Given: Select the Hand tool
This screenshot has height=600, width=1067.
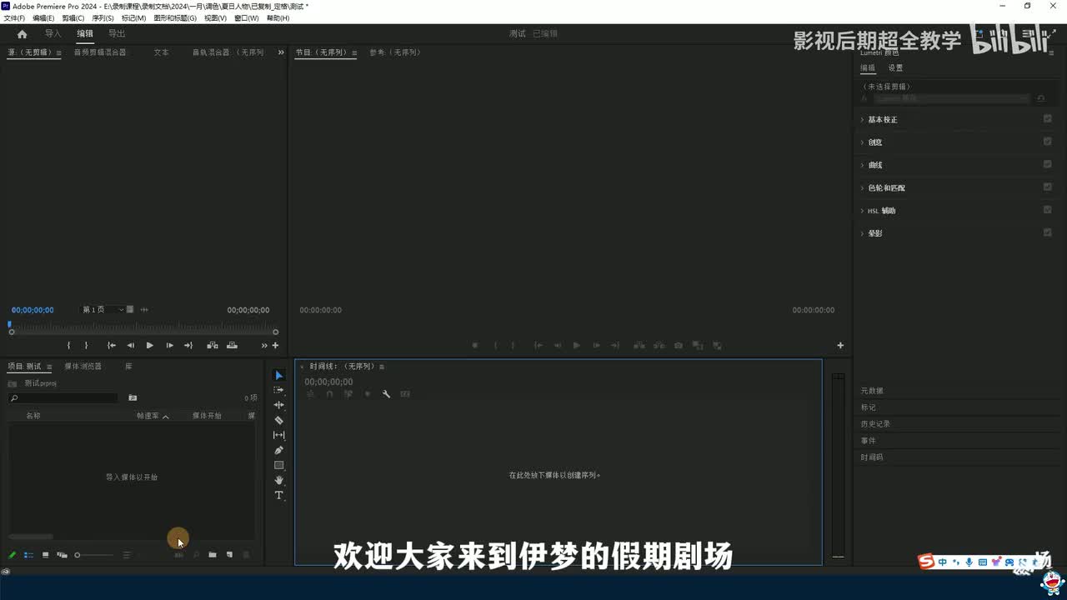Looking at the screenshot, I should [279, 480].
